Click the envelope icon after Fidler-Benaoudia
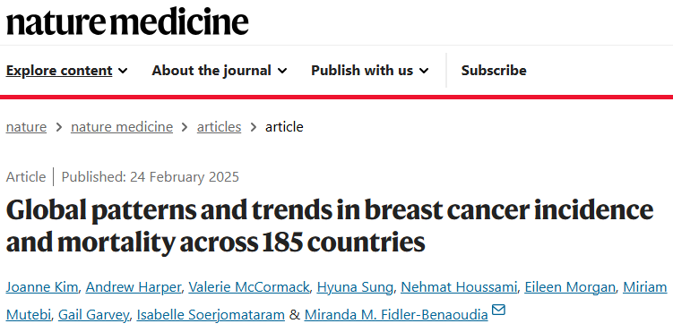 [x=498, y=310]
